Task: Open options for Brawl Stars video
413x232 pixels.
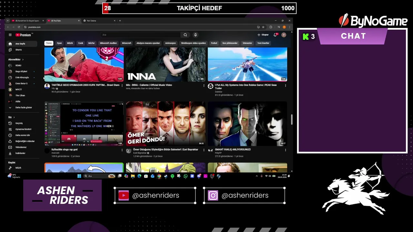Action: pos(122,85)
